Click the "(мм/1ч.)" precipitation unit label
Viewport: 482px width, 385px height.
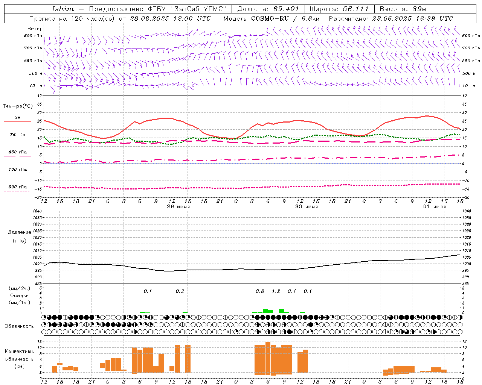point(19,303)
